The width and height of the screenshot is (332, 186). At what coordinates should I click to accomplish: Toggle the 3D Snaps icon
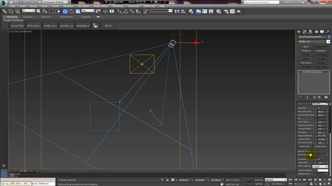119,11
